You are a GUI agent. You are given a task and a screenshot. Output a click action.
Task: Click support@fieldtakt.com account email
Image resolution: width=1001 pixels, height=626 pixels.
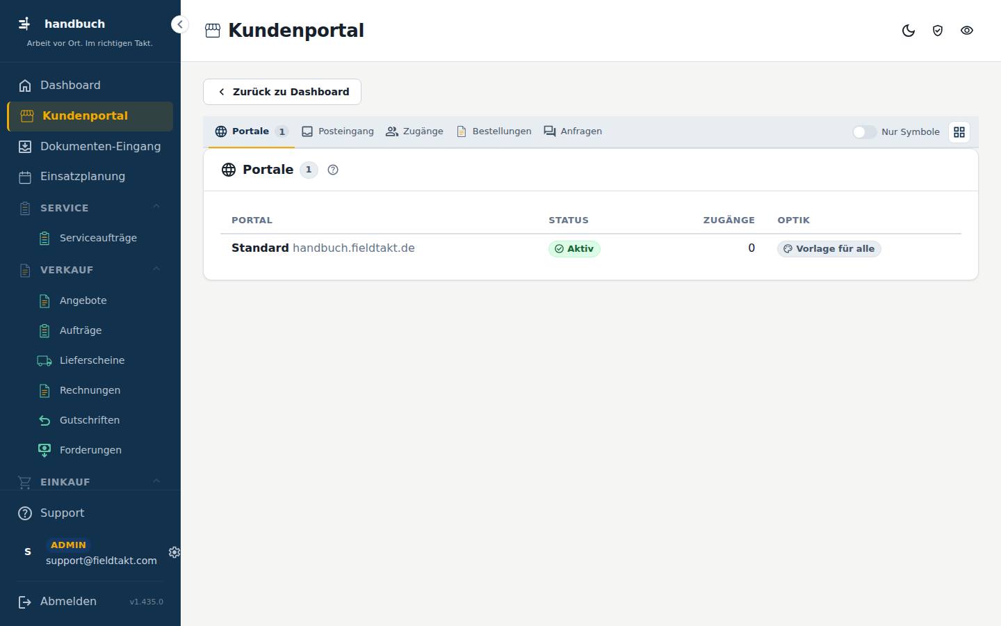click(x=101, y=561)
